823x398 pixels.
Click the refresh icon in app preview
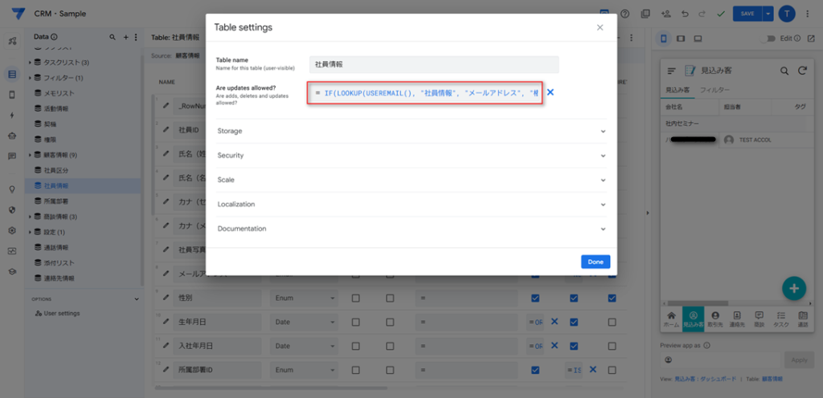point(801,71)
